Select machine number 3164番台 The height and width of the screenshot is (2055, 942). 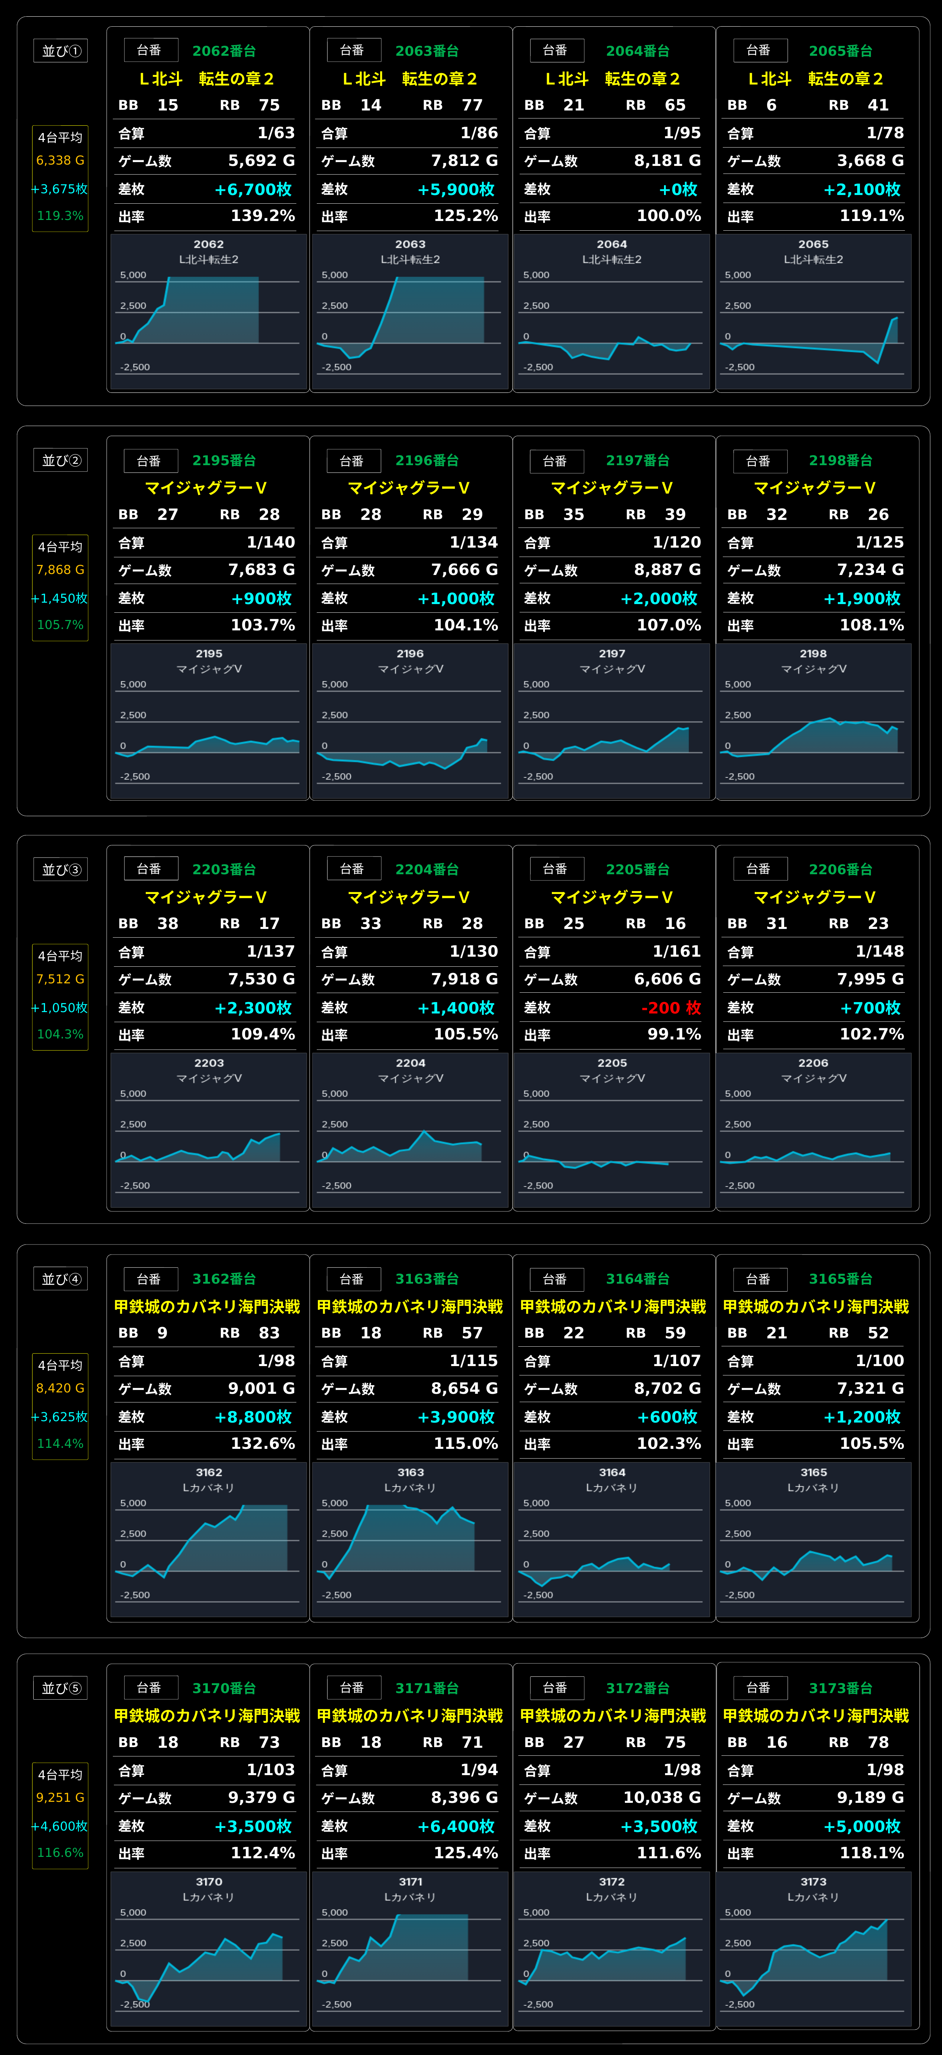click(637, 1279)
